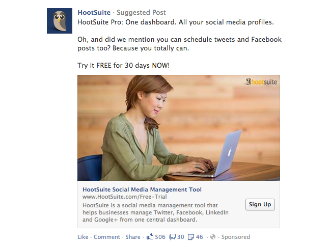Image resolution: width=331 pixels, height=245 pixels.
Task: Click the comment bubble icon
Action: 172,237
